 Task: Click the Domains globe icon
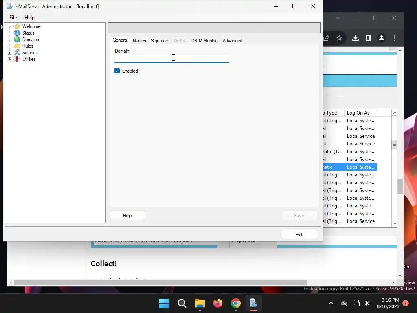[17, 40]
